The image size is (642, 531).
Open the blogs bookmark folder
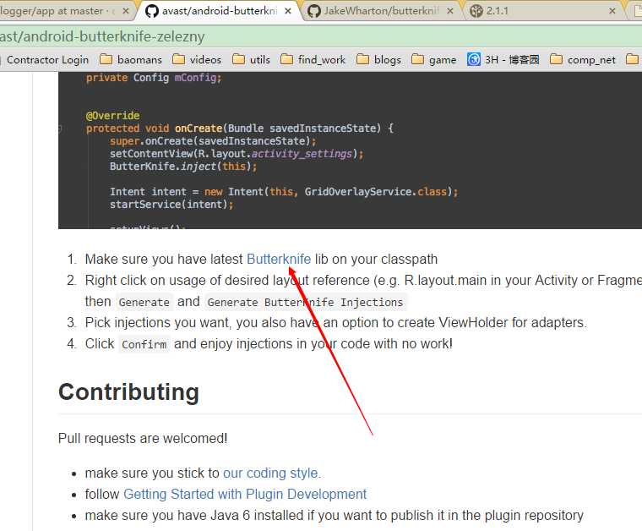378,60
